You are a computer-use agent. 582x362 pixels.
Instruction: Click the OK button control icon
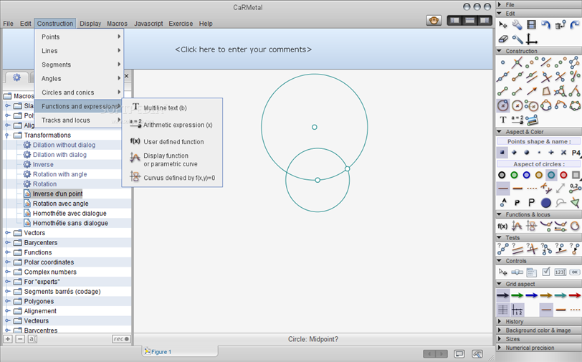[x=575, y=272]
